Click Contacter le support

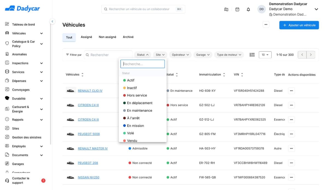(21, 180)
